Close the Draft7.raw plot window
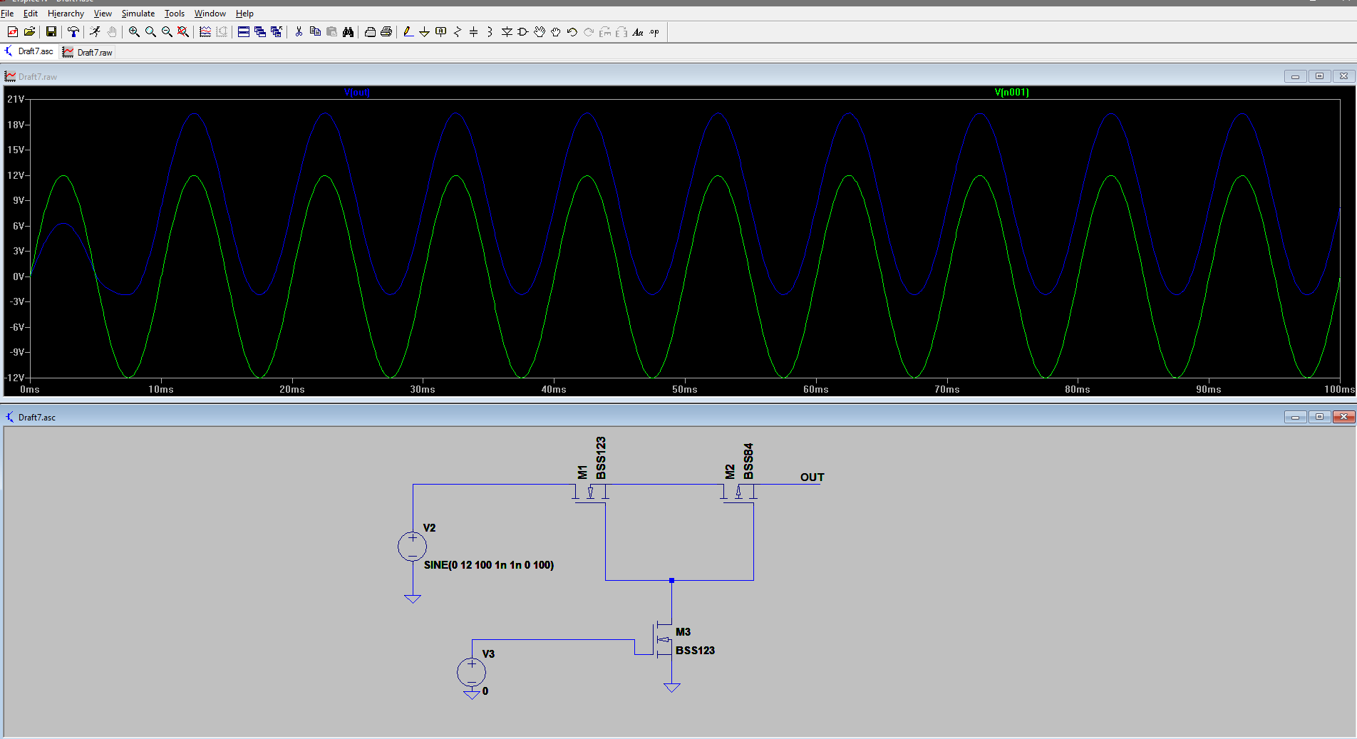 click(x=1343, y=76)
